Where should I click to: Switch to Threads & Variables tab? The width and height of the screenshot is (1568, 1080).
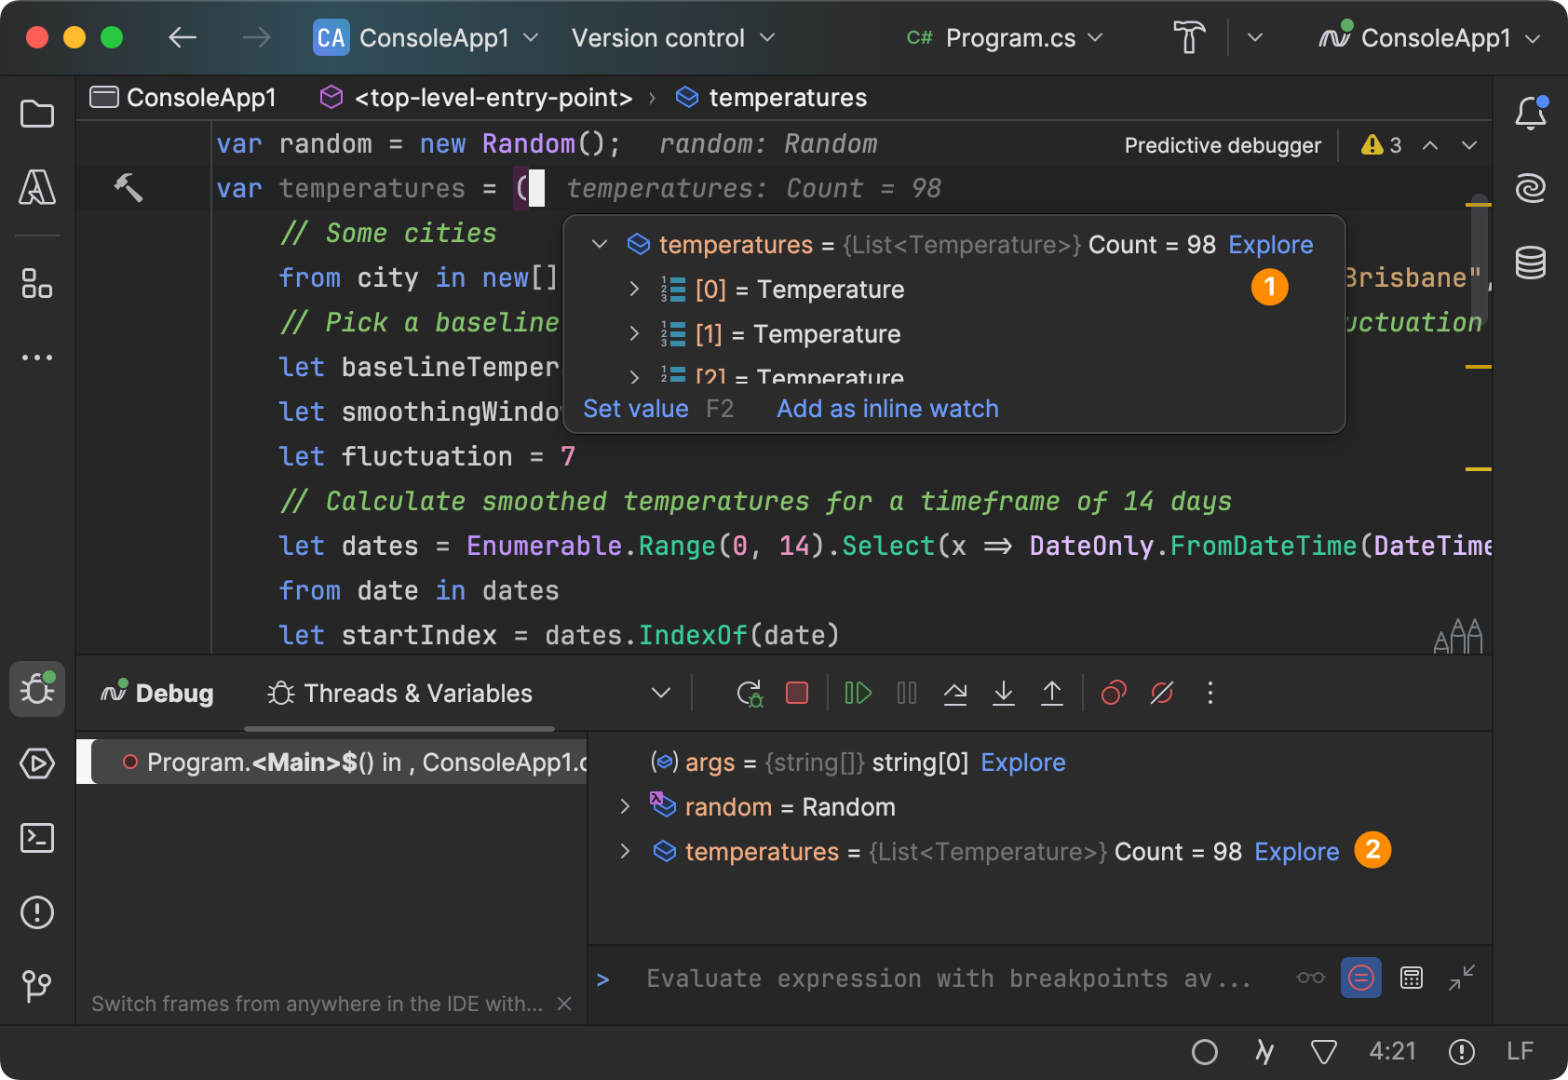399,694
